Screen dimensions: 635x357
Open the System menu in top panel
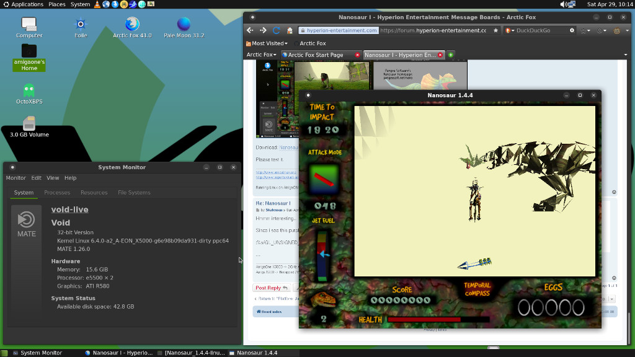(80, 4)
